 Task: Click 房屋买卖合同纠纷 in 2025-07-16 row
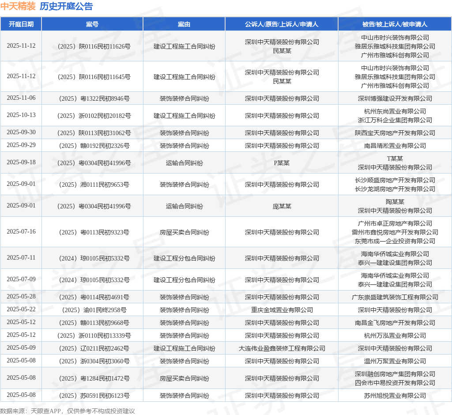tap(184, 233)
